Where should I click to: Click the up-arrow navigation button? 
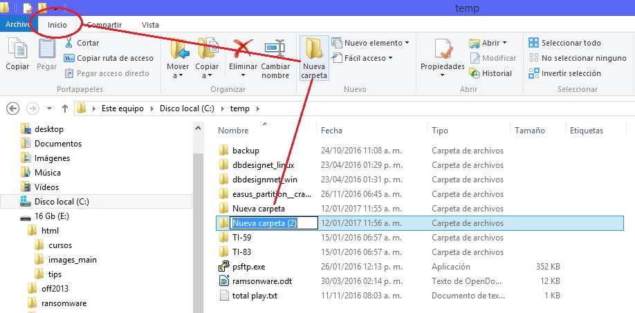[x=65, y=108]
